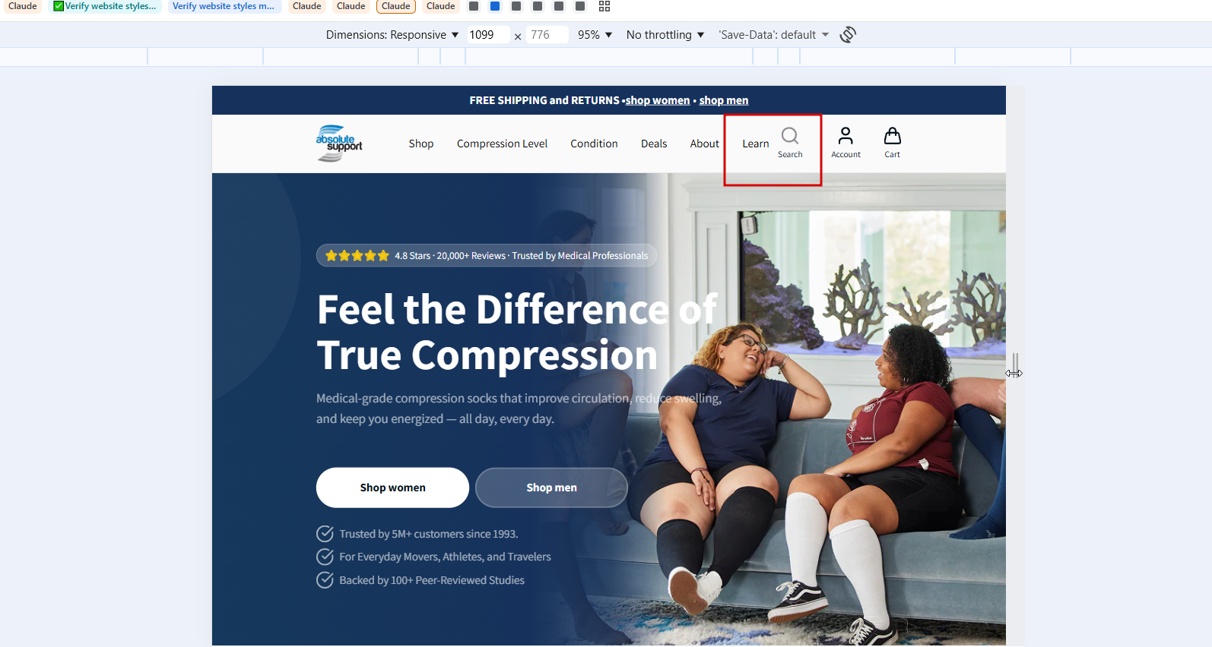The image size is (1212, 647).
Task: Click the Shop women button
Action: (392, 488)
